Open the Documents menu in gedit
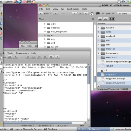 point(22,53)
